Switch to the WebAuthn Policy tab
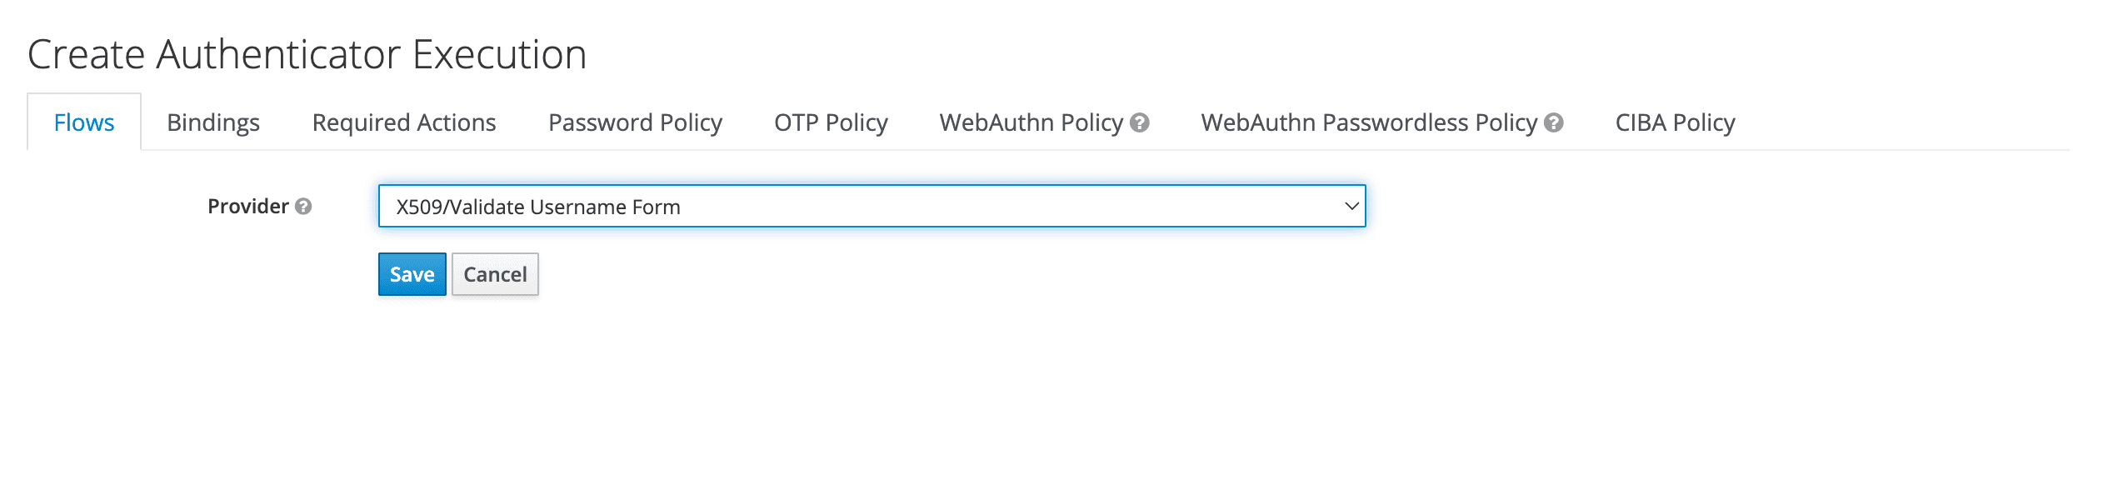This screenshot has height=480, width=2103. pyautogui.click(x=1031, y=122)
